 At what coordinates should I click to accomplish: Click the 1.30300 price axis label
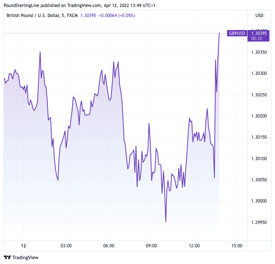tap(259, 73)
